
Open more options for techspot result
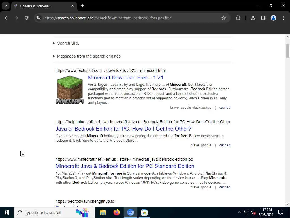click(x=215, y=108)
